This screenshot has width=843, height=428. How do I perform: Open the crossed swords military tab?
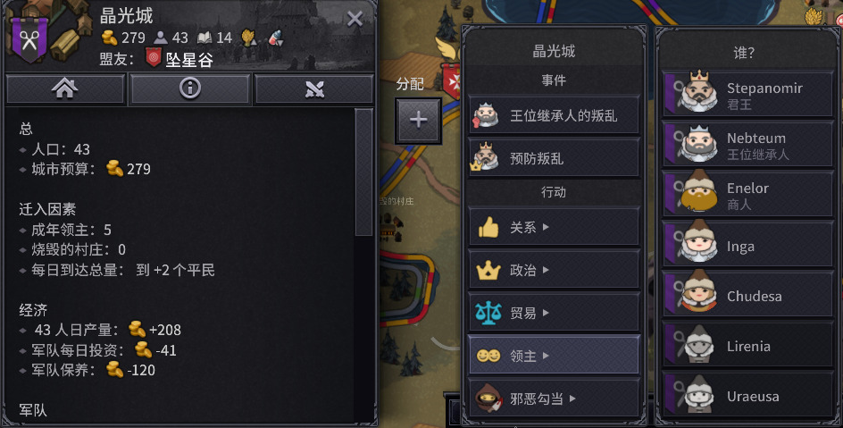314,88
